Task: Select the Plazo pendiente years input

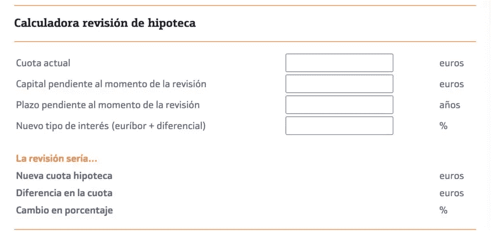Action: [x=339, y=105]
